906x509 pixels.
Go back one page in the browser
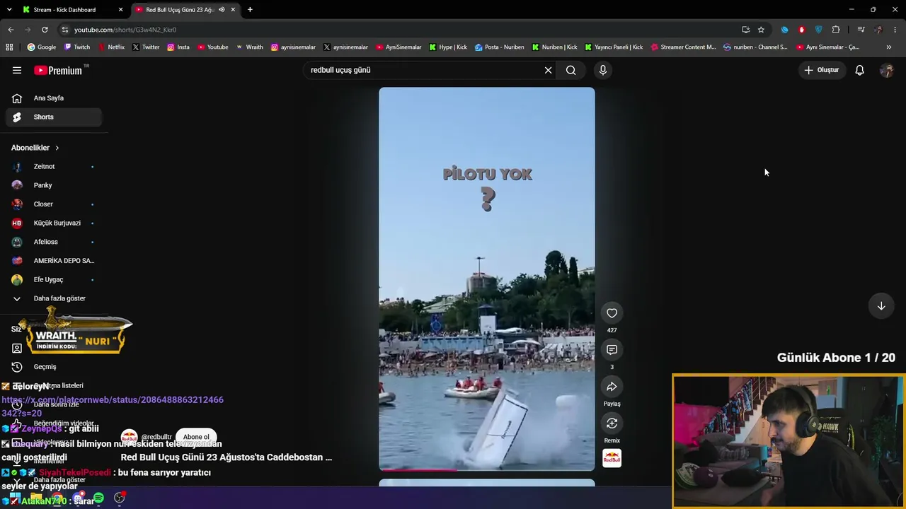click(x=11, y=30)
